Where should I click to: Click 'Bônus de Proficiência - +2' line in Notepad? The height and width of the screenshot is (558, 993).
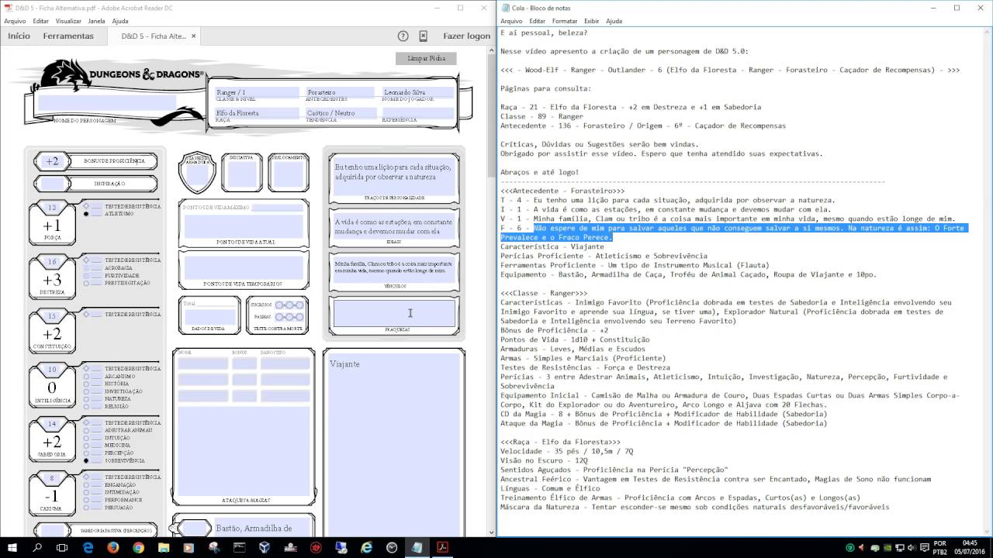(x=554, y=330)
